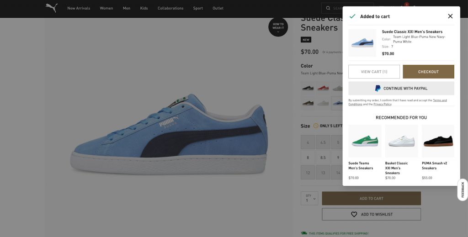Screen dimensions: 468x237
Task: Expand the QTY quantity dropdown
Action: click(x=309, y=198)
